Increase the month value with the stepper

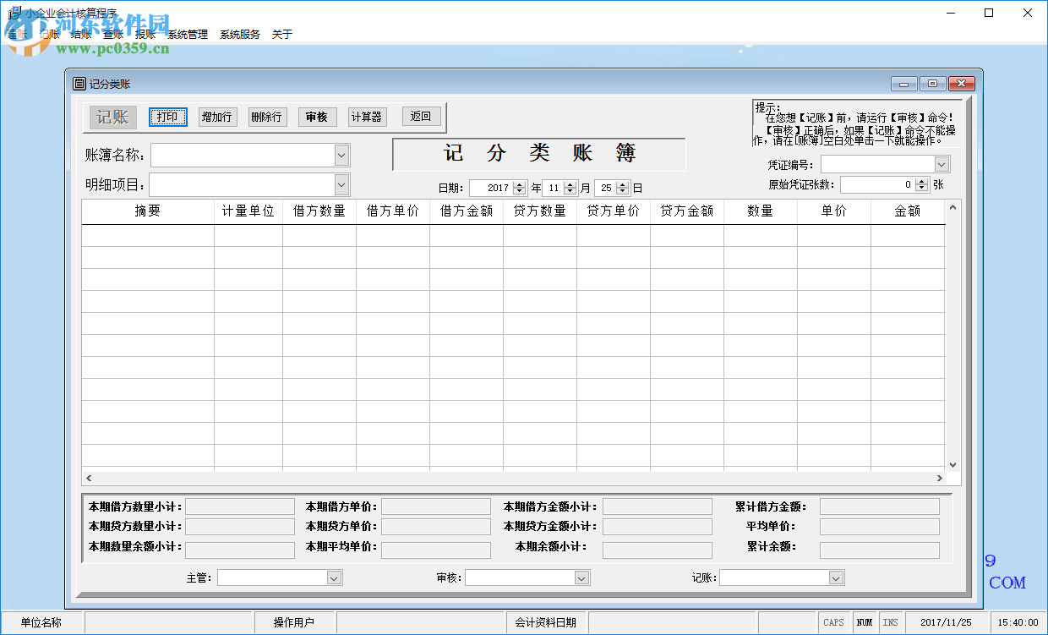[571, 183]
